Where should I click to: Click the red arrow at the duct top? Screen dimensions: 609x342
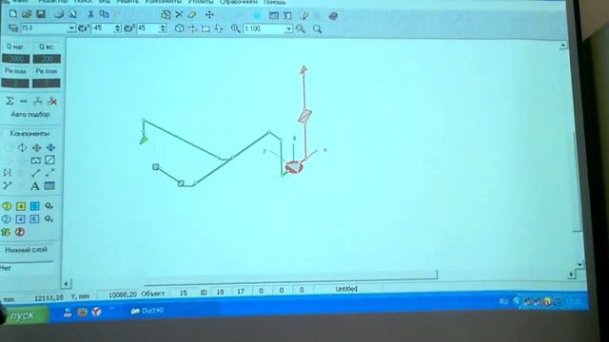click(x=304, y=69)
